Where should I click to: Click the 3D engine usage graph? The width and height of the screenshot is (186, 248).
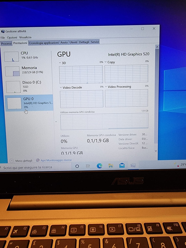81,74
